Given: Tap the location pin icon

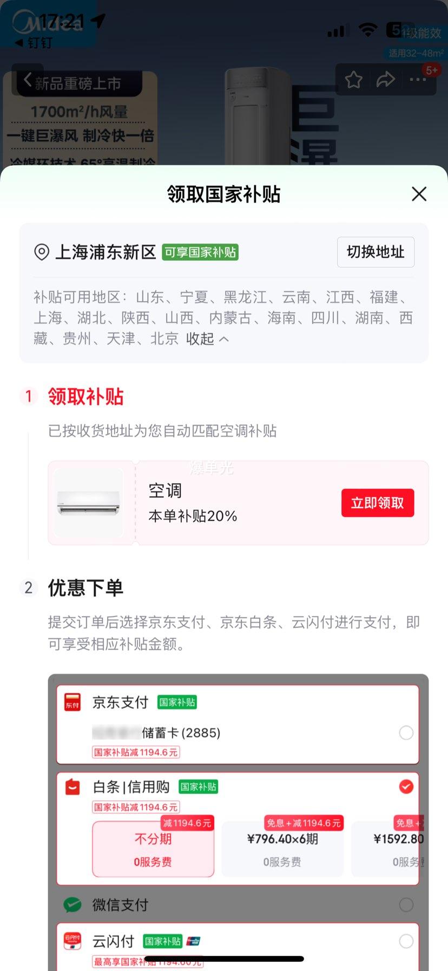Looking at the screenshot, I should (x=42, y=252).
